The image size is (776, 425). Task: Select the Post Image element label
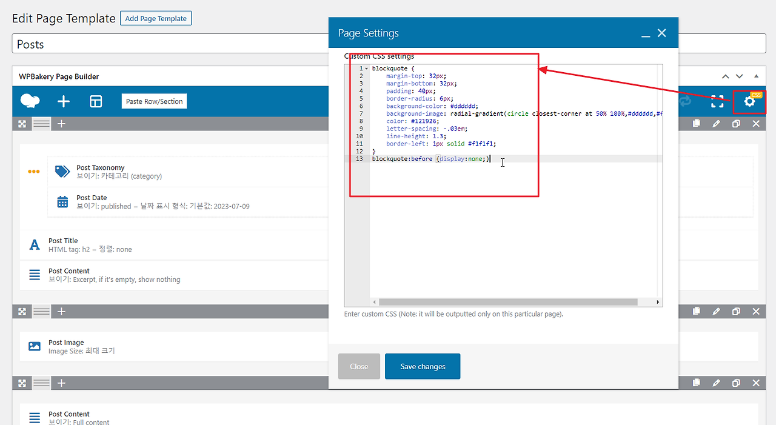click(x=66, y=343)
